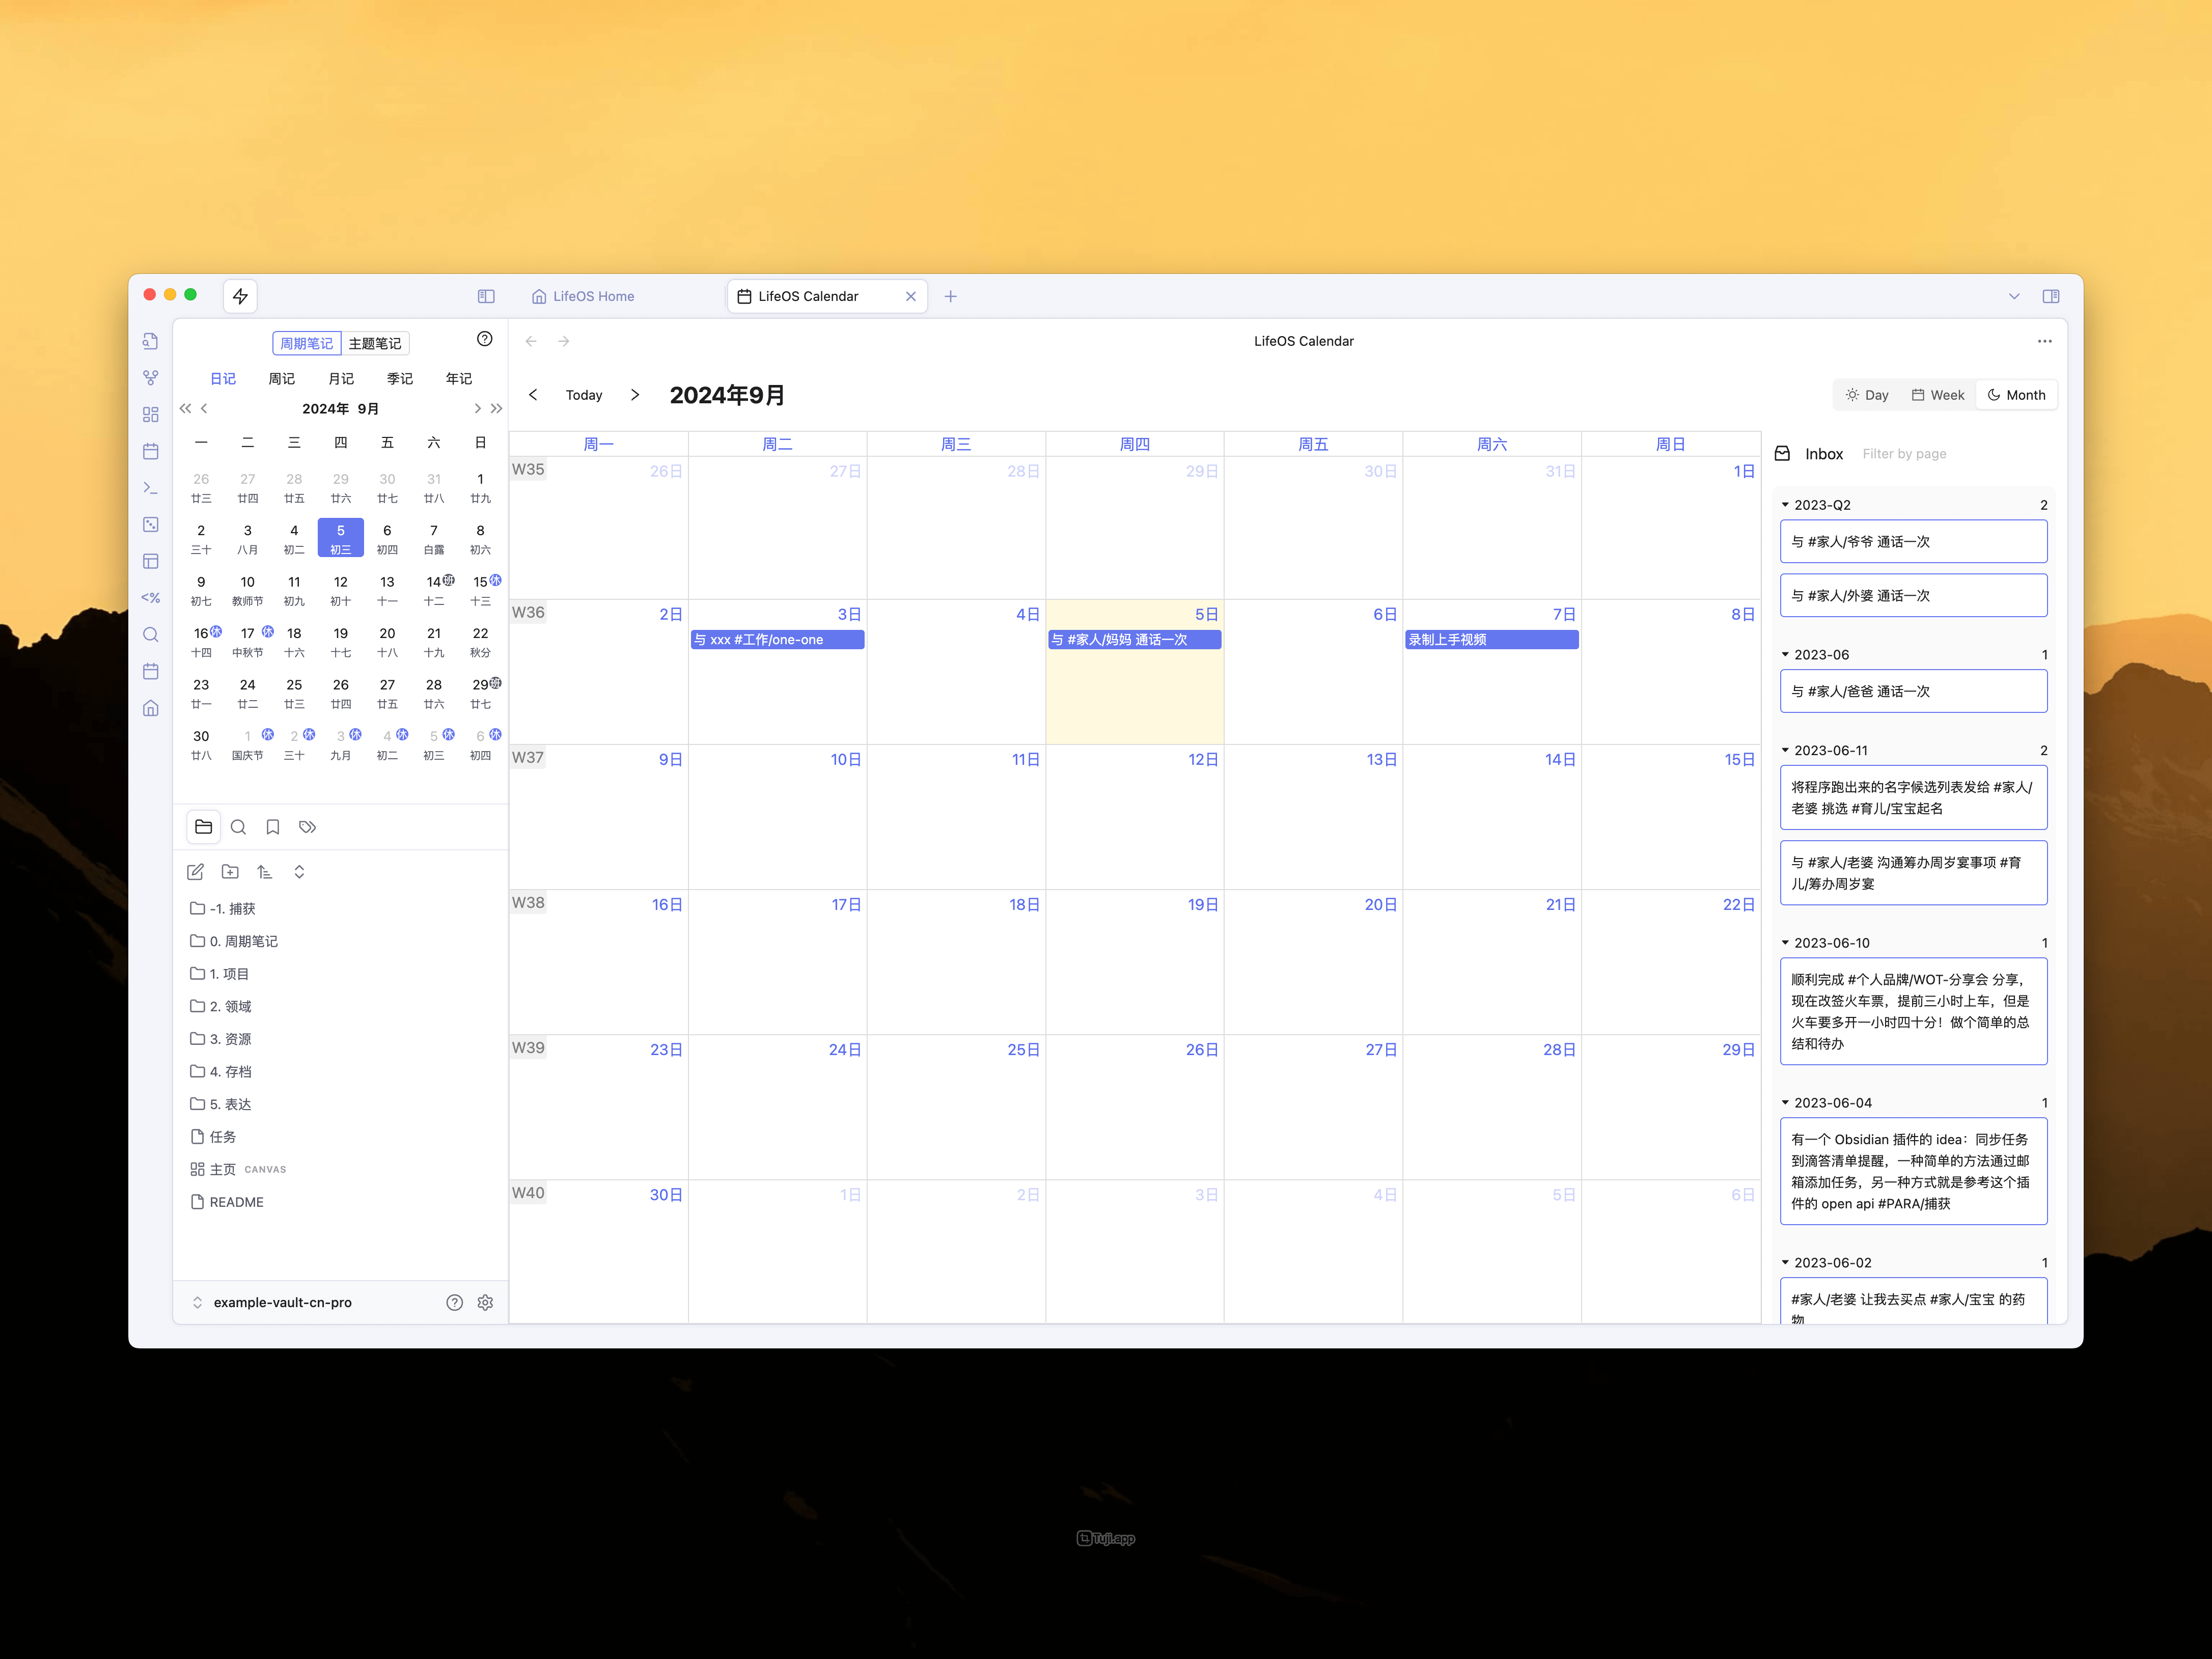Click the bookmarks icon in file panel
2212x1659 pixels.
point(272,827)
